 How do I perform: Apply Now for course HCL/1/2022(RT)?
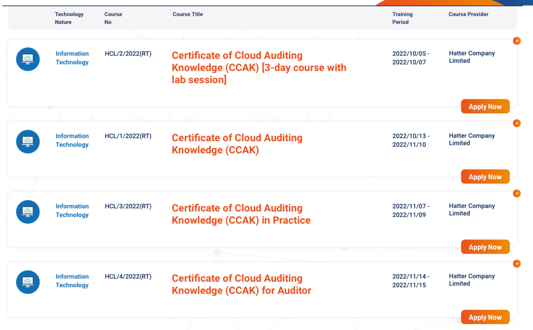pos(485,177)
